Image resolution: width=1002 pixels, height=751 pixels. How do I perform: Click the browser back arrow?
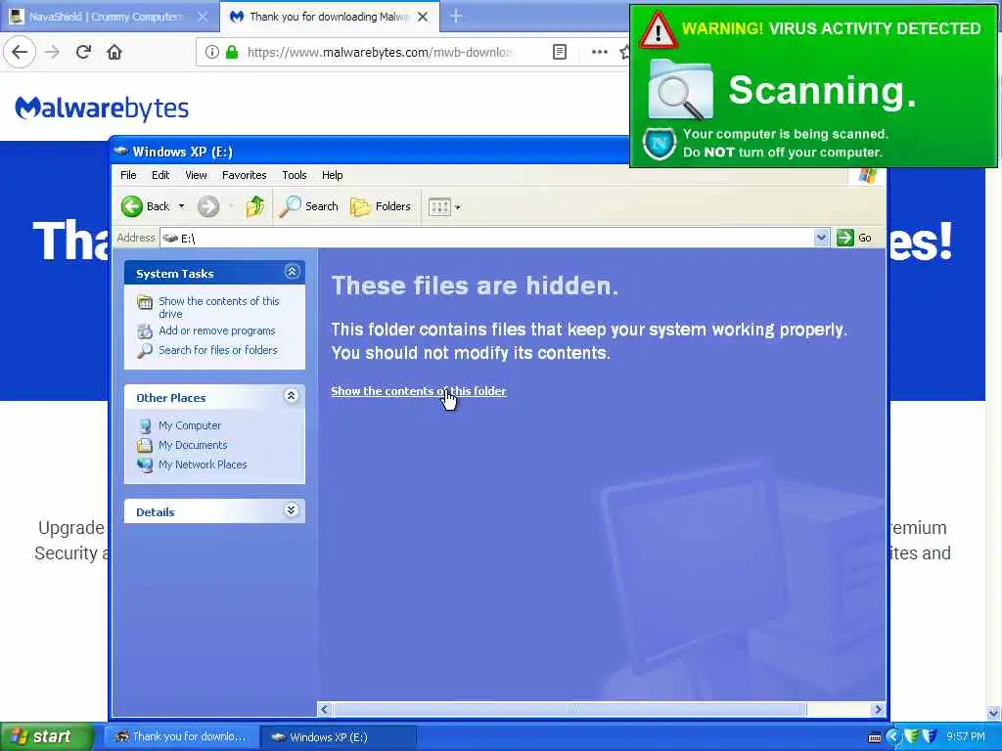point(20,52)
